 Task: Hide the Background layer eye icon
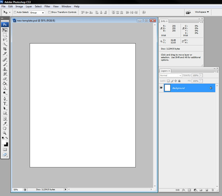[x=161, y=88]
